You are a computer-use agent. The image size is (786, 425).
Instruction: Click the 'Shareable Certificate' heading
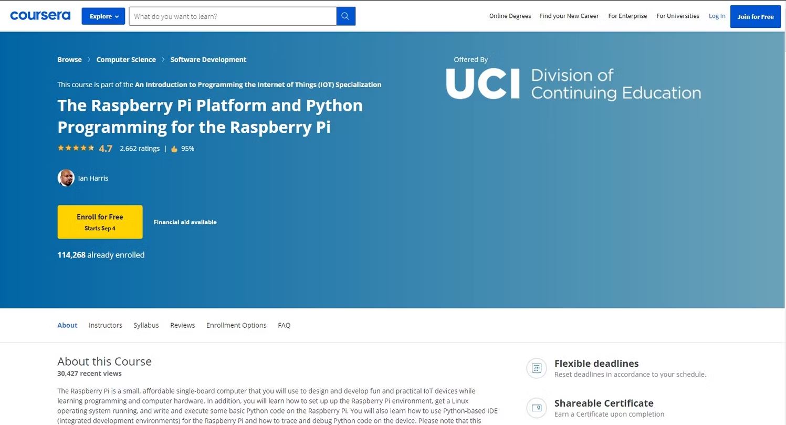pos(604,403)
